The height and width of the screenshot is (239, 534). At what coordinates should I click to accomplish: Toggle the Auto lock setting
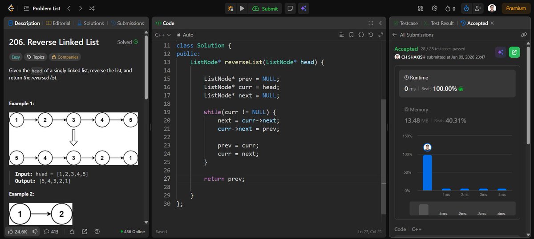185,35
